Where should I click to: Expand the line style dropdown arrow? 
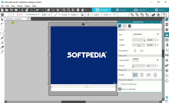coord(39,14)
